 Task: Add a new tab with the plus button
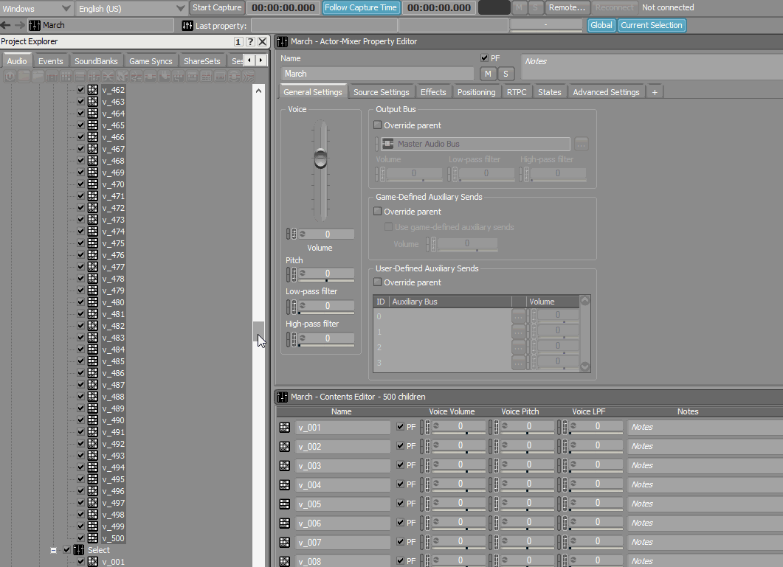tap(654, 92)
